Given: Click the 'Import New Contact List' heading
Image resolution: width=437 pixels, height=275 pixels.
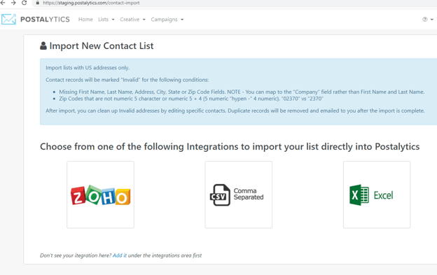Looking at the screenshot, I should [x=102, y=45].
